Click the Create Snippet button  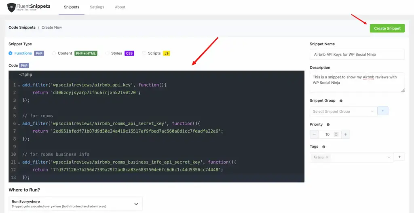pos(387,29)
